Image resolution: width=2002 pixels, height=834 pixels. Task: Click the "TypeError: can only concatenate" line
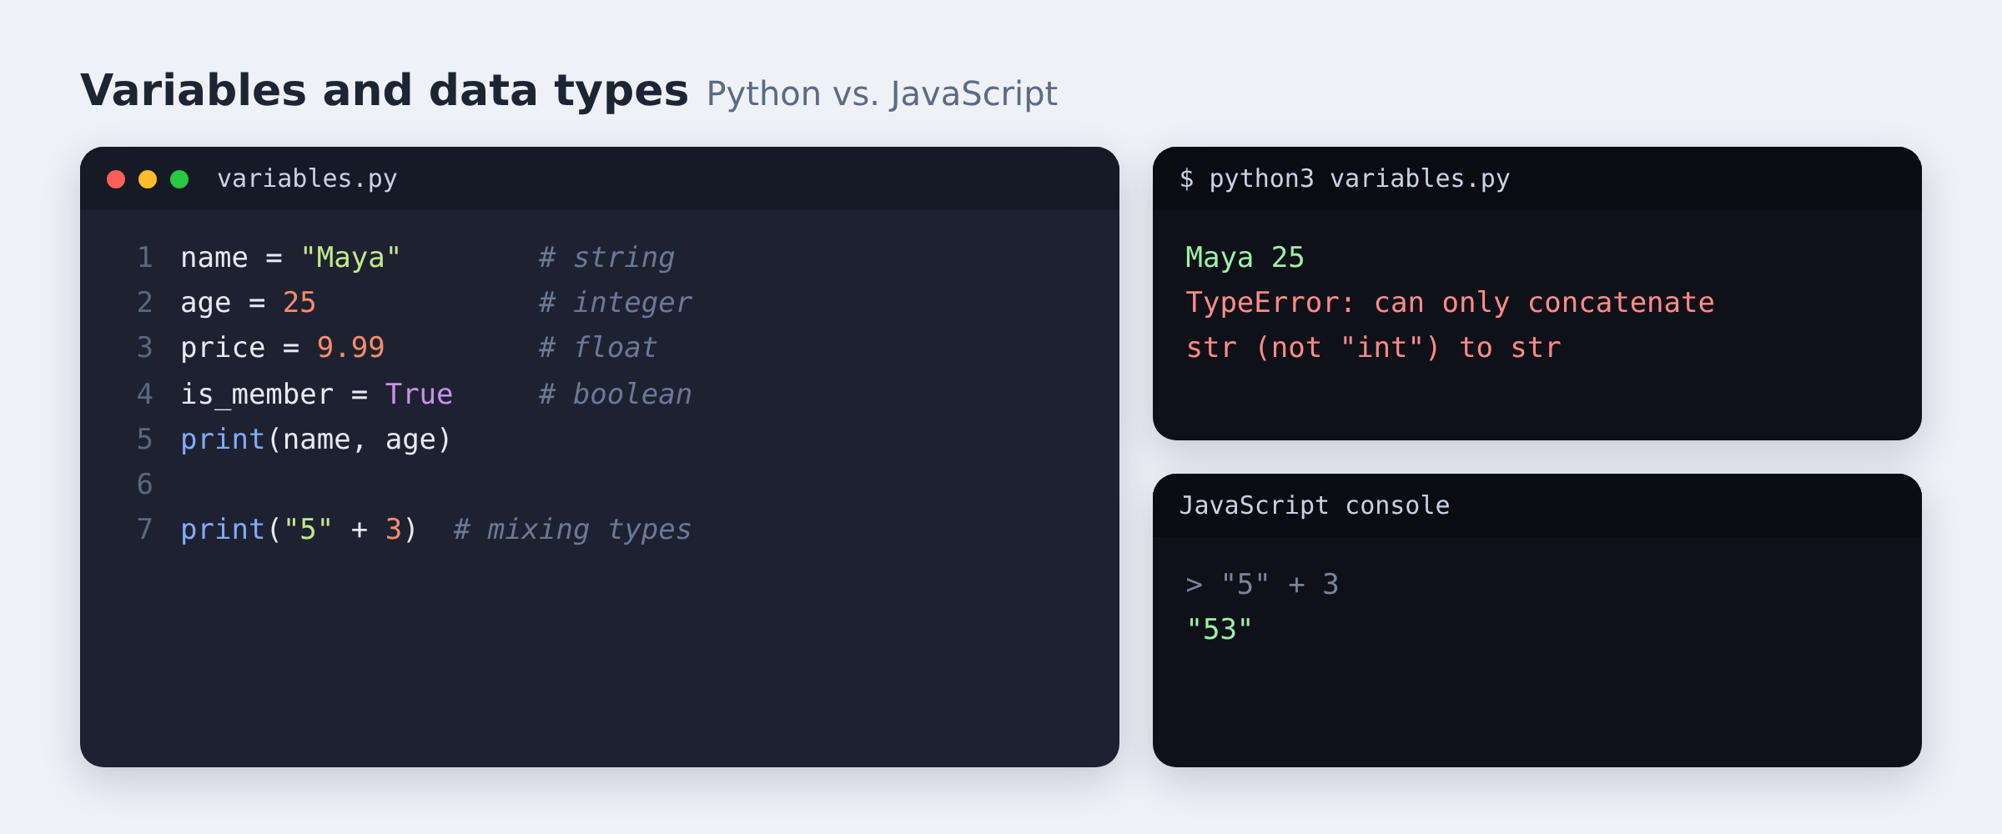tap(1450, 302)
